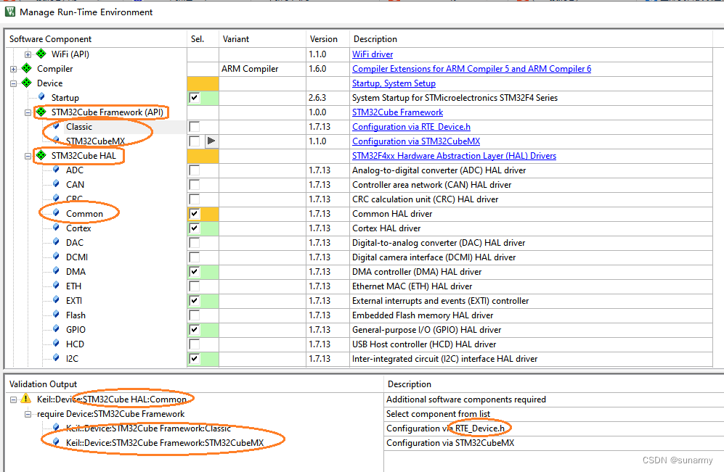The image size is (724, 472).
Task: Click the Sel. column header
Action: tap(203, 39)
